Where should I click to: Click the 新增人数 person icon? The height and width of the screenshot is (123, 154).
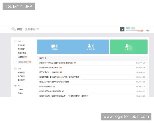point(89,46)
